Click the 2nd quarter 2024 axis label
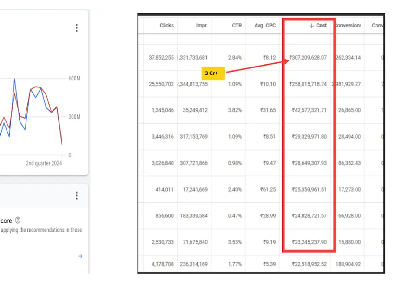This screenshot has height=287, width=409. point(44,163)
